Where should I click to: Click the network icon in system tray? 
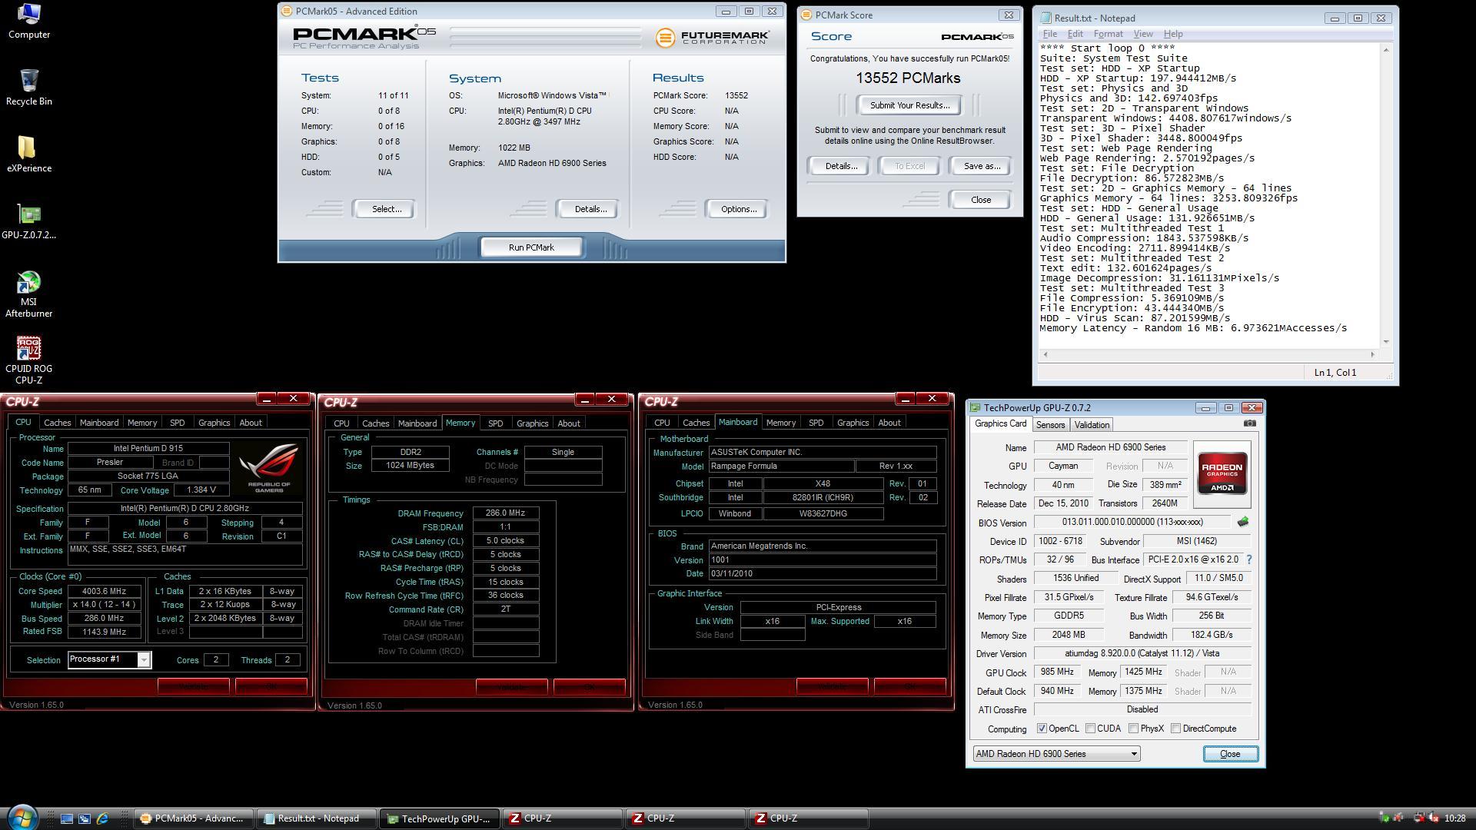[1418, 818]
